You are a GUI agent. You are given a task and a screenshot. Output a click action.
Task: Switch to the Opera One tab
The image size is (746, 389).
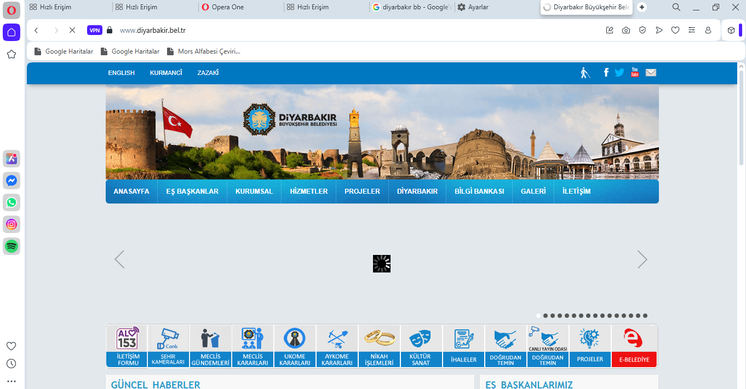[x=240, y=7]
